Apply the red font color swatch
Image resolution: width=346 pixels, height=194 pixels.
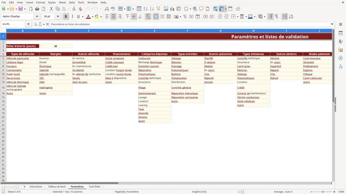(89, 17)
